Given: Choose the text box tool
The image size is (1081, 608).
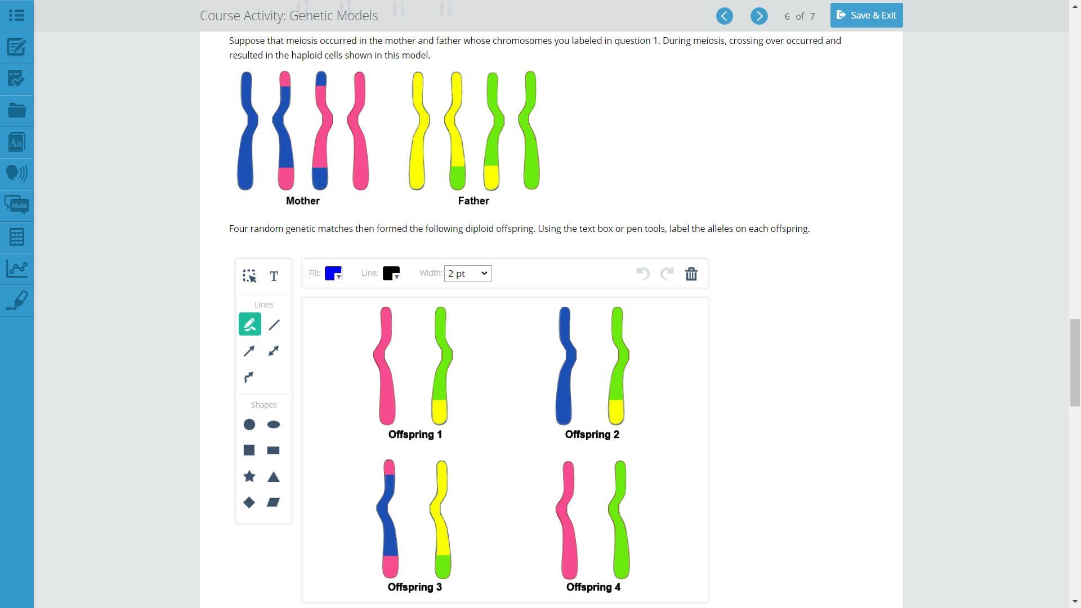Looking at the screenshot, I should (274, 276).
